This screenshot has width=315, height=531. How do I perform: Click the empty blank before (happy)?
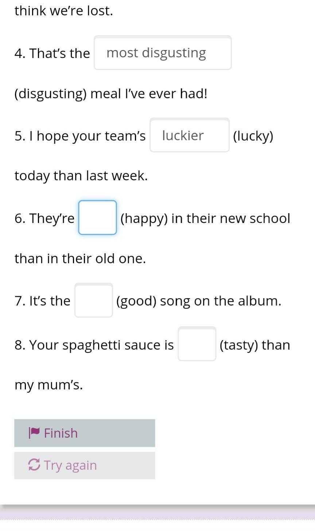tap(98, 218)
